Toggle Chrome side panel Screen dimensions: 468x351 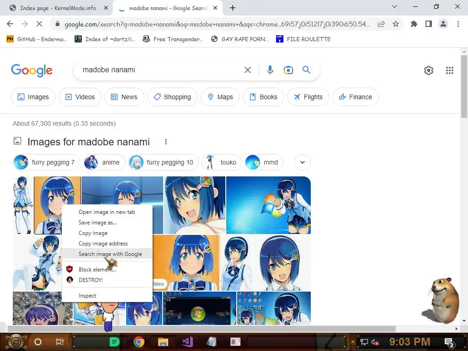(x=429, y=24)
